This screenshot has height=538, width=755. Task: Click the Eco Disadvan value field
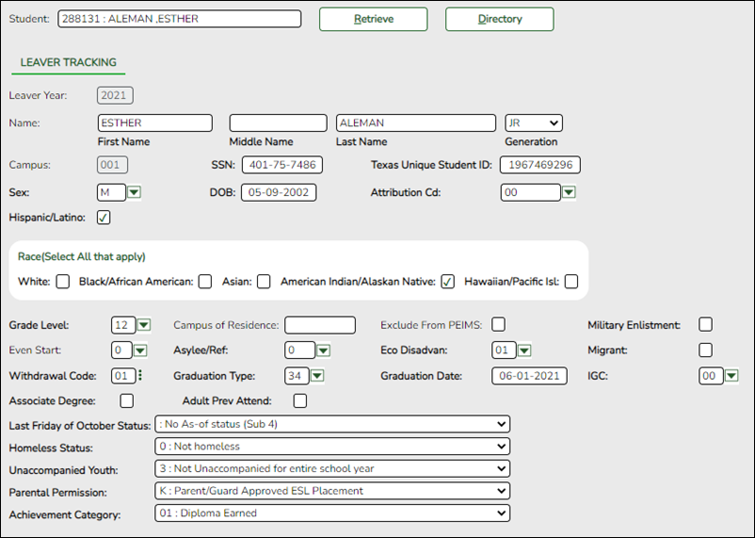pyautogui.click(x=504, y=351)
